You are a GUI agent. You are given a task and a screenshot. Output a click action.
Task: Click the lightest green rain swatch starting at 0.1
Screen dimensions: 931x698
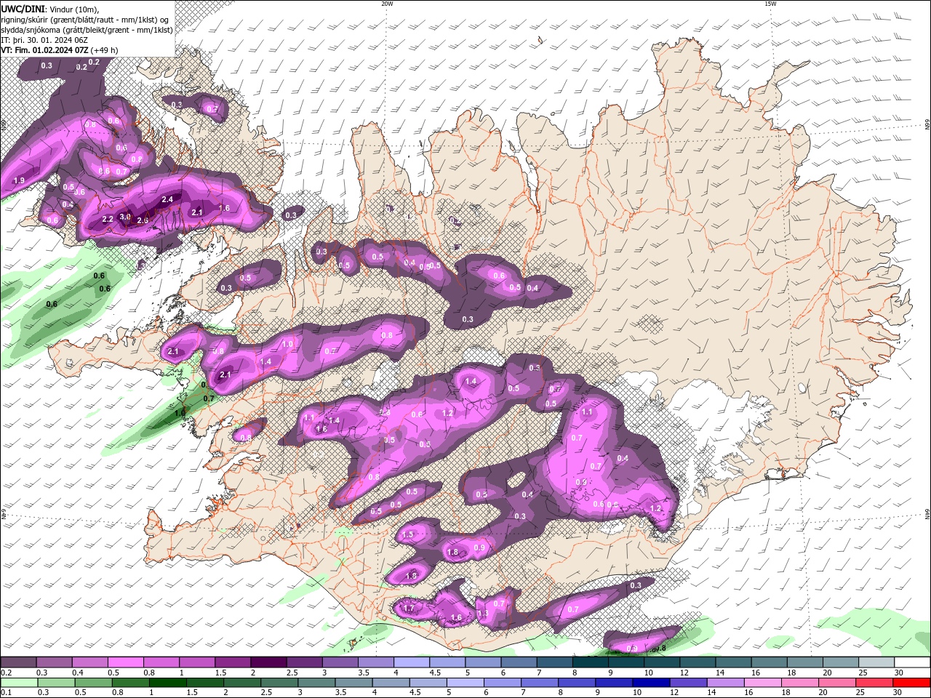pyautogui.click(x=19, y=683)
